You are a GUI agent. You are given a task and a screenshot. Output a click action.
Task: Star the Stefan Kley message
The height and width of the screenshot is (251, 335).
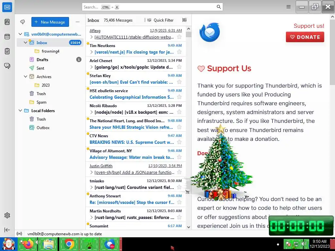(180, 82)
